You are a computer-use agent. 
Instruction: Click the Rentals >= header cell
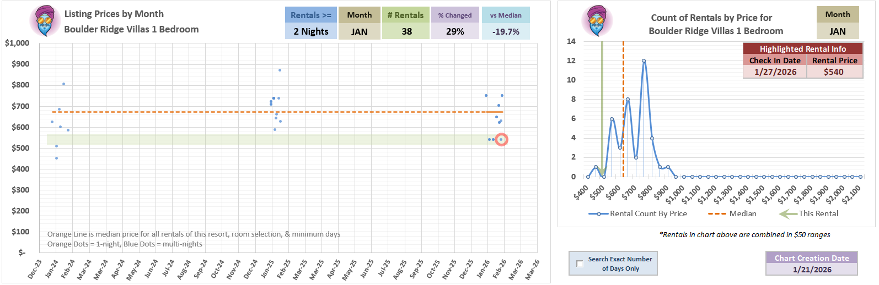(311, 15)
